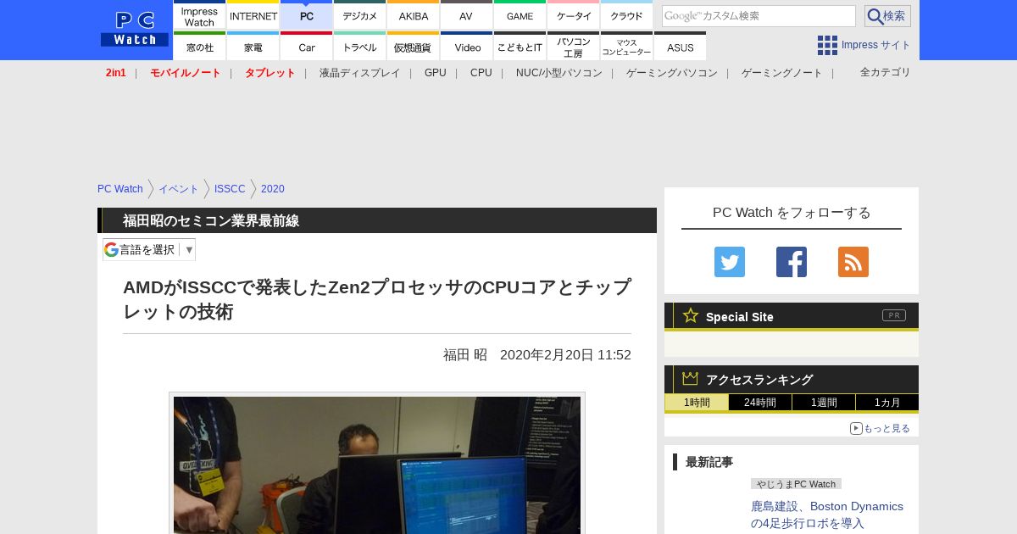
Task: Go to モバイルノート category
Action: point(186,73)
